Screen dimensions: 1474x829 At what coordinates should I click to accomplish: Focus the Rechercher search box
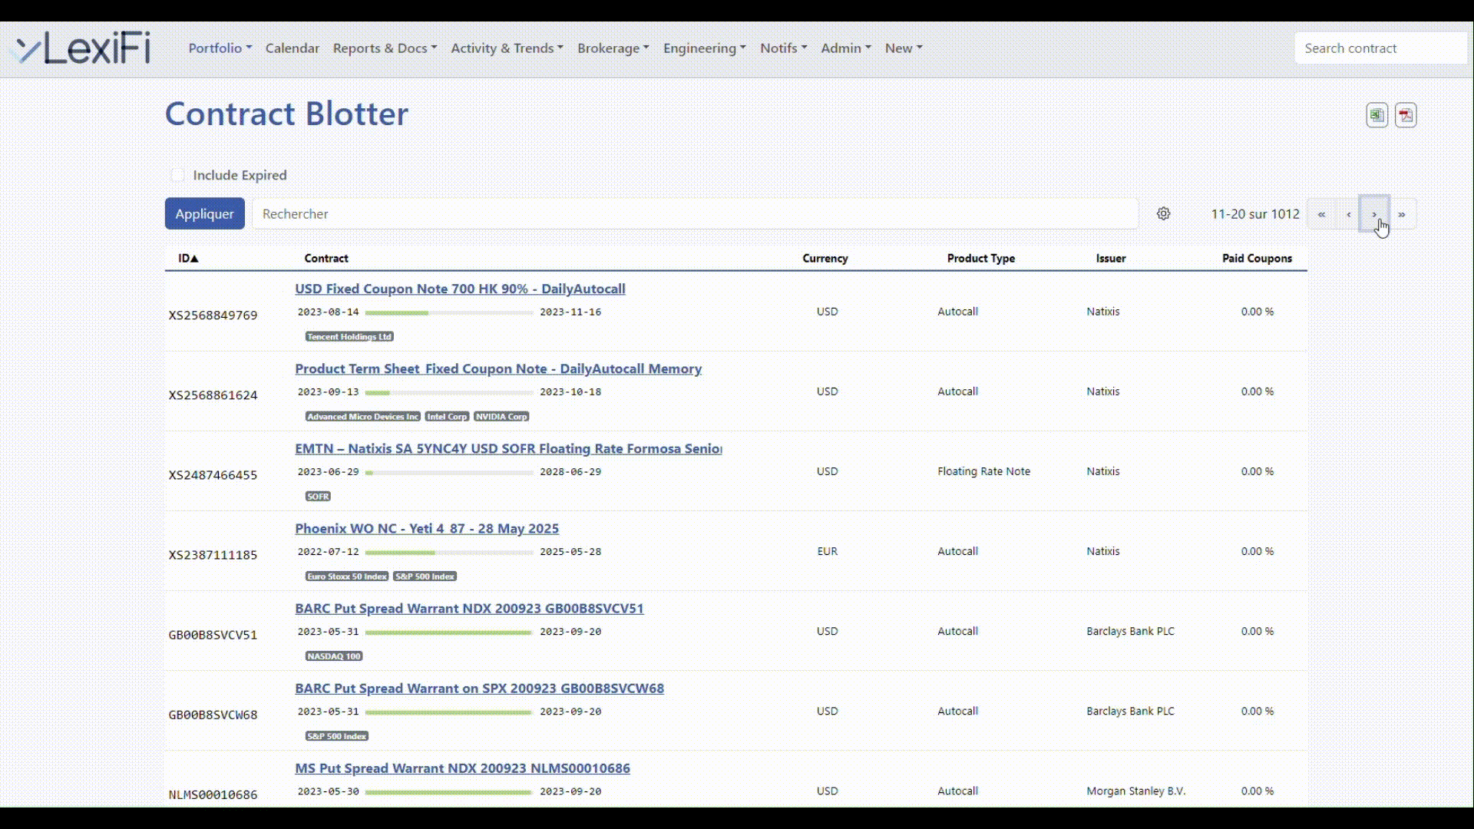tap(695, 214)
